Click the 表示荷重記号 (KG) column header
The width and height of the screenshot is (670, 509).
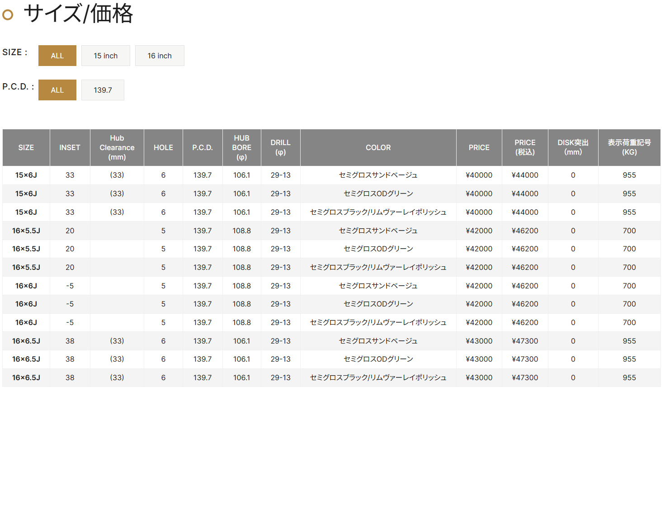pyautogui.click(x=629, y=148)
